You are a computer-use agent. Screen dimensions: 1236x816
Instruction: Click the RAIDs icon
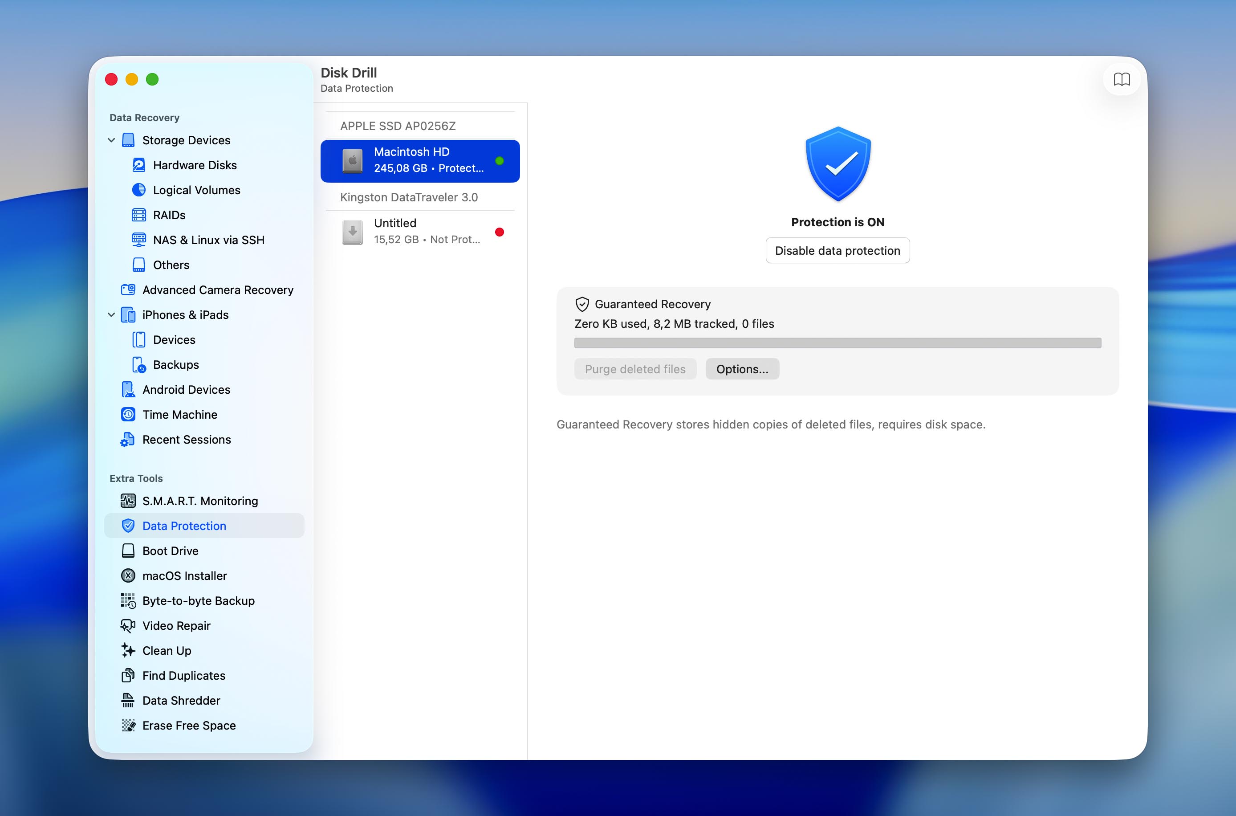point(138,215)
